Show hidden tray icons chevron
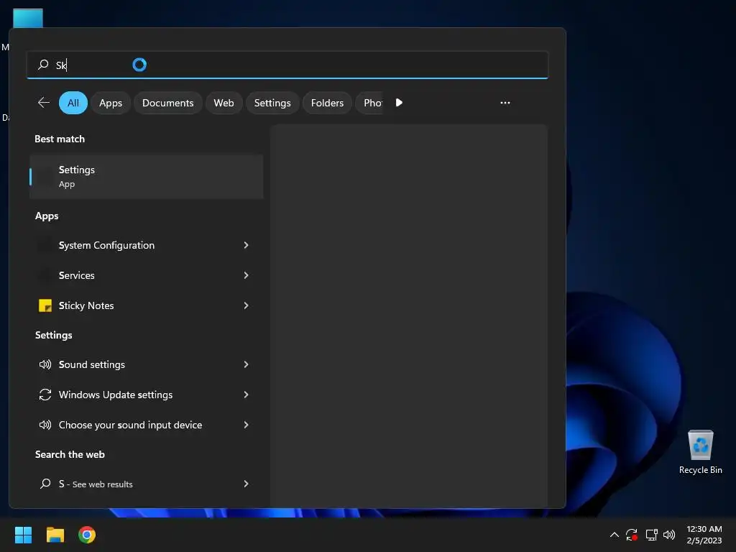Image resolution: width=736 pixels, height=552 pixels. pyautogui.click(x=614, y=535)
